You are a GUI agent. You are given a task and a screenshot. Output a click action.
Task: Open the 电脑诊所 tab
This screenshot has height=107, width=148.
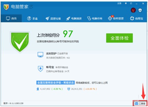tap(95, 18)
